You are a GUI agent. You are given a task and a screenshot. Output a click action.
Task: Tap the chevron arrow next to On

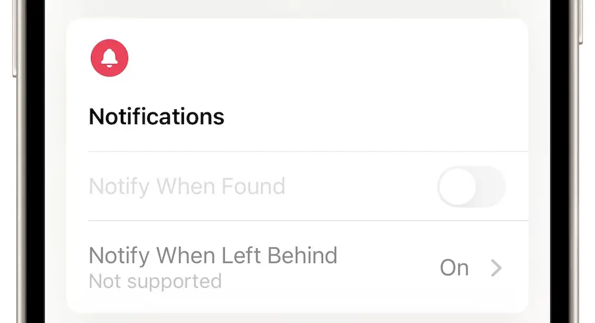(x=496, y=267)
